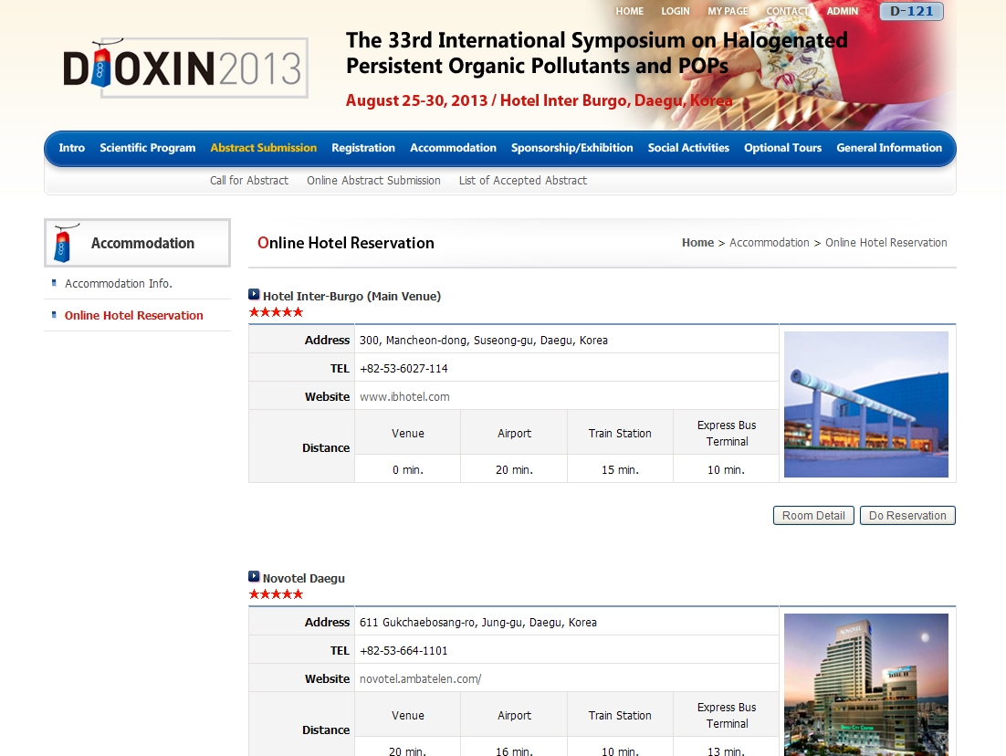Click the symposium title in the banner

(597, 53)
